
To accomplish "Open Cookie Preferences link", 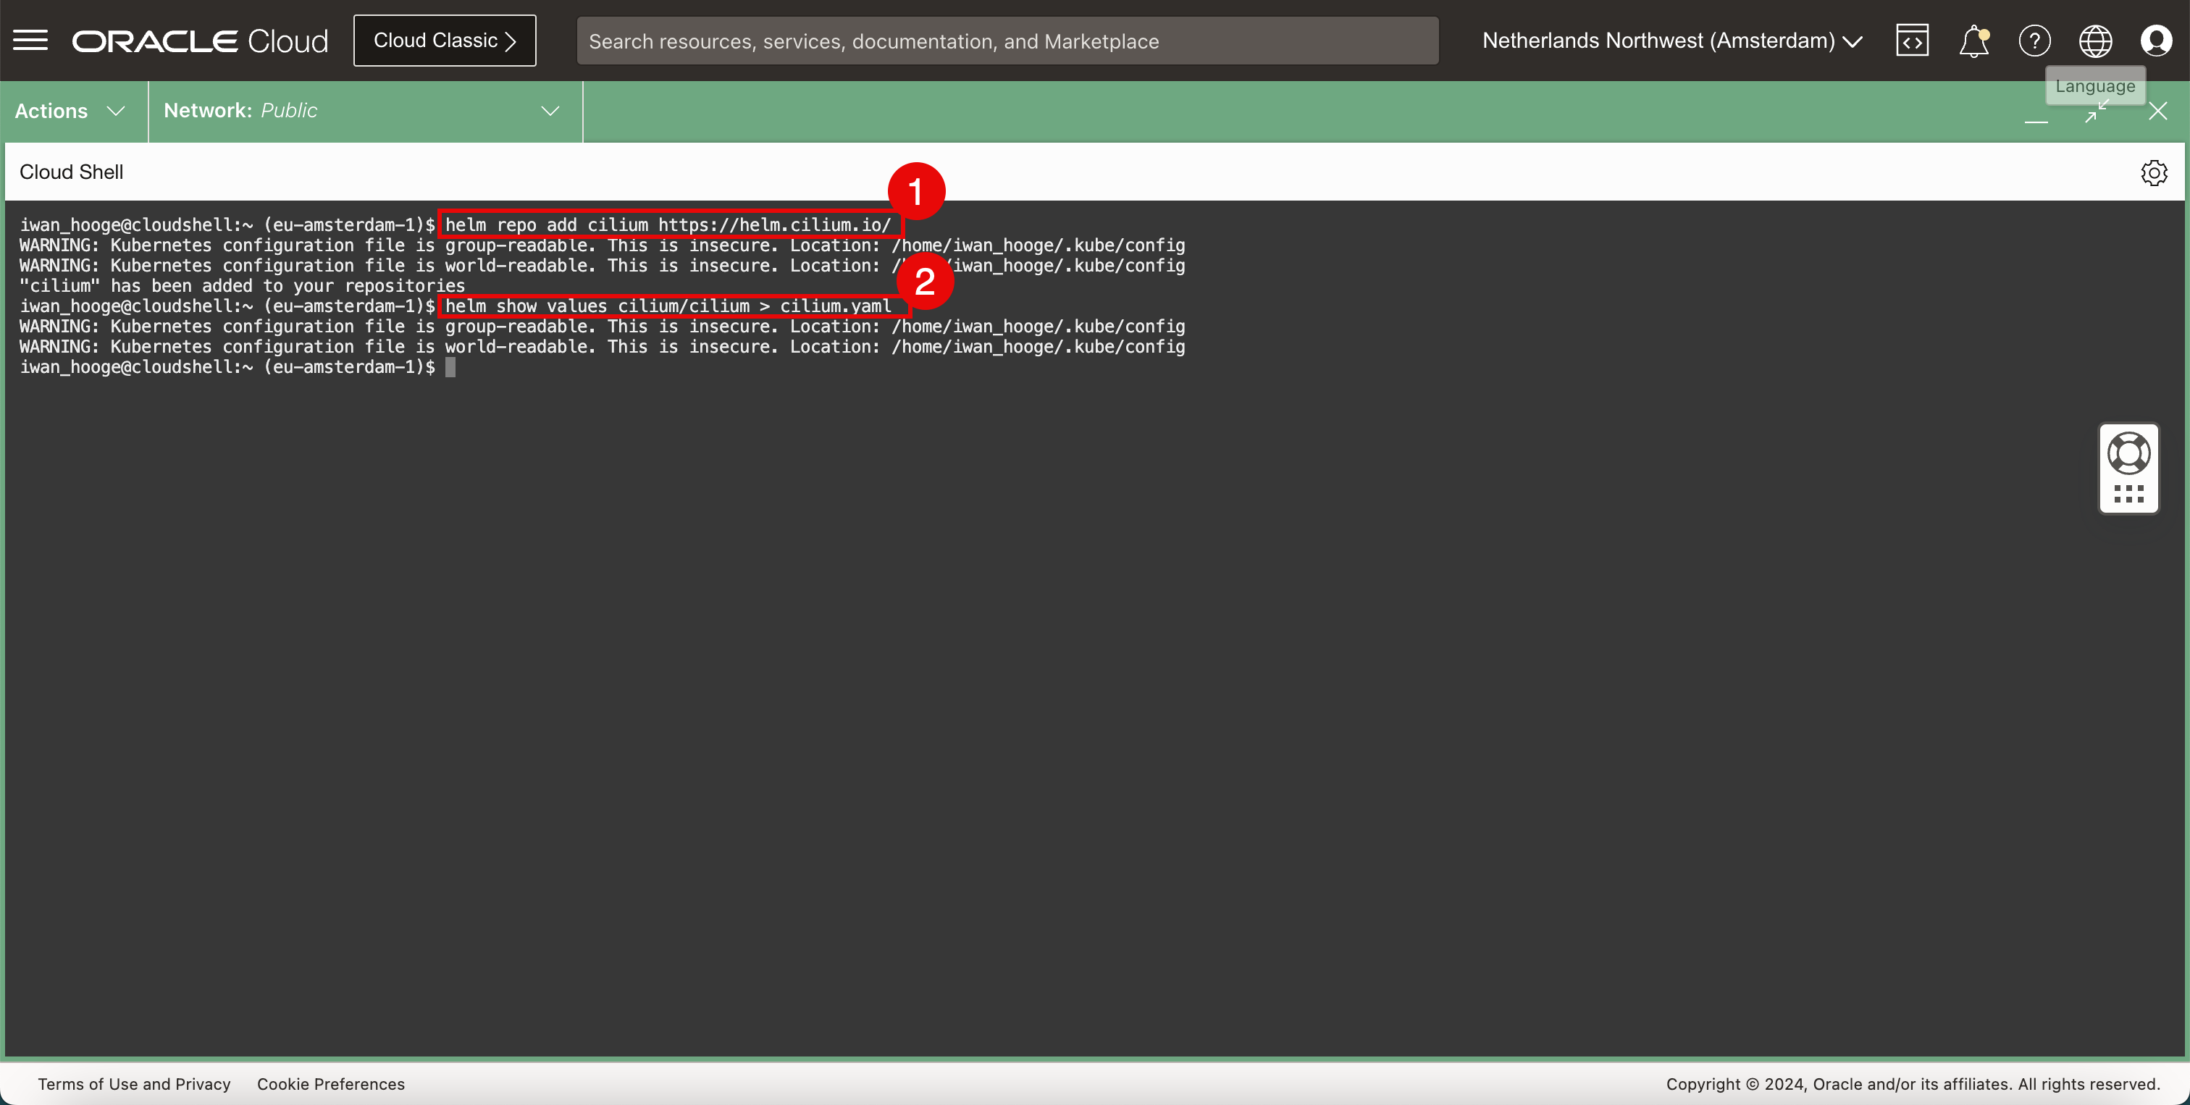I will point(331,1084).
